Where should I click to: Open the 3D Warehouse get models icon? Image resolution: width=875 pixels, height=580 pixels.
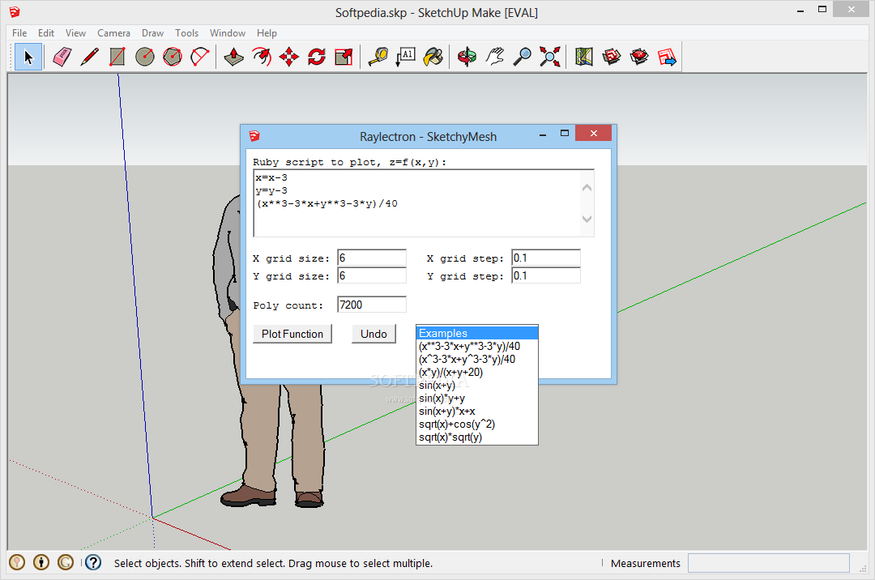[612, 57]
